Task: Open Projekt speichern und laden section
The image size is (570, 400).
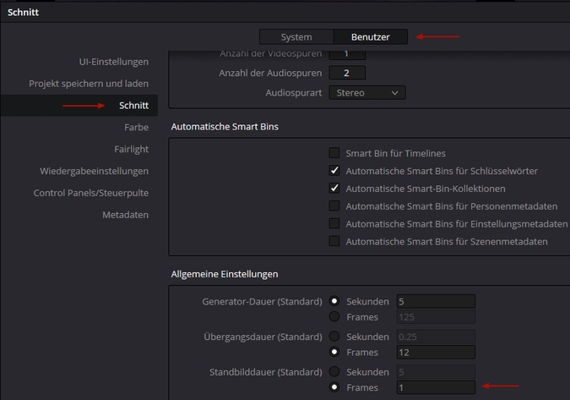Action: tap(89, 84)
